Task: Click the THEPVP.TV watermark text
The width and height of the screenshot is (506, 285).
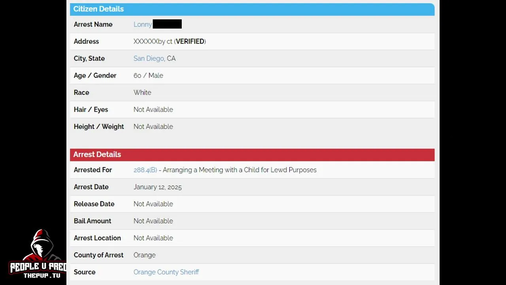Action: pos(42,275)
